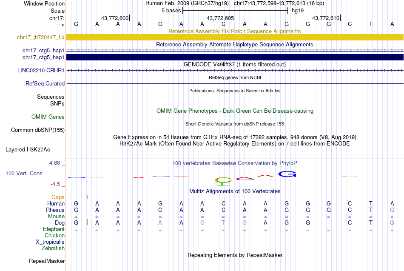Click the LINC02210-CRHR1 gene label

point(41,70)
